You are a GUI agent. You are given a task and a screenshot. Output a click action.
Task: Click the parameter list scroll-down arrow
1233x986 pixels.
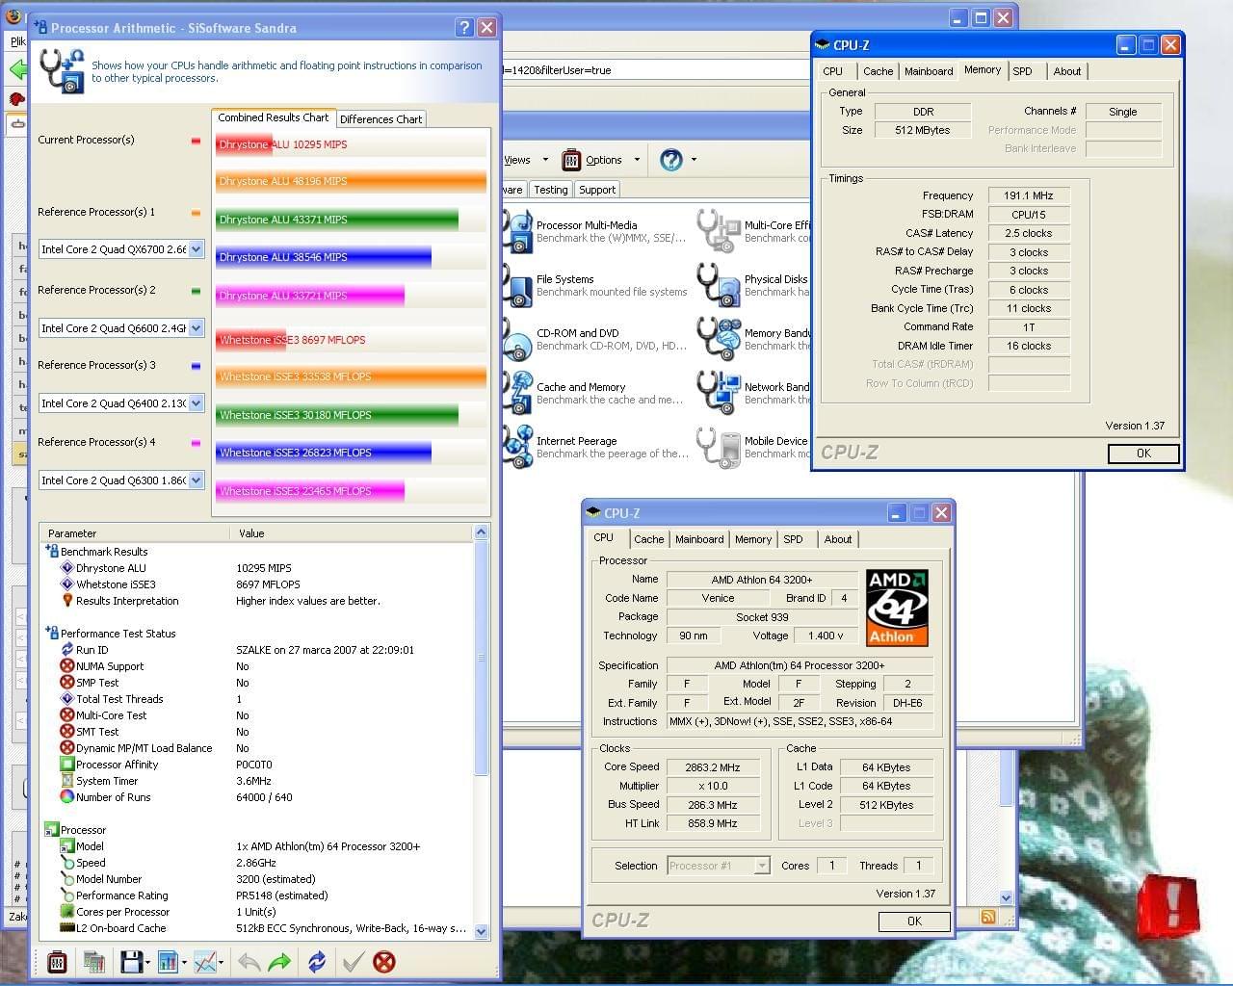(x=482, y=931)
